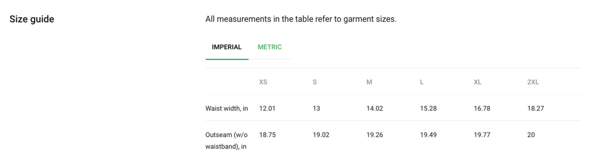Click the XS outseam value 18.75
590x168 pixels.
(x=267, y=135)
